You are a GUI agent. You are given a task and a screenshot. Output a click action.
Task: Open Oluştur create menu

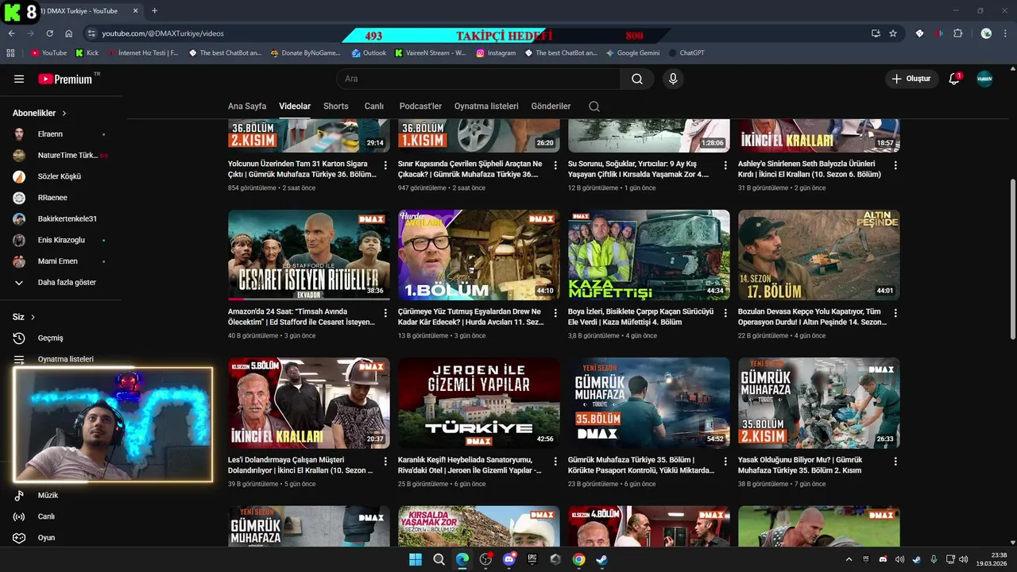coord(911,79)
